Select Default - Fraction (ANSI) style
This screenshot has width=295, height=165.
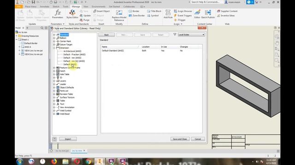click(74, 55)
